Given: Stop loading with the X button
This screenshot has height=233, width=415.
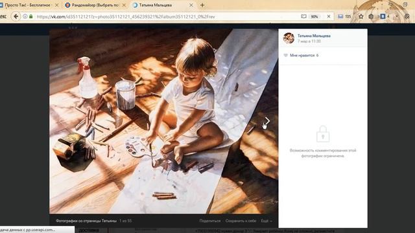Looking at the screenshot, I should click(329, 16).
